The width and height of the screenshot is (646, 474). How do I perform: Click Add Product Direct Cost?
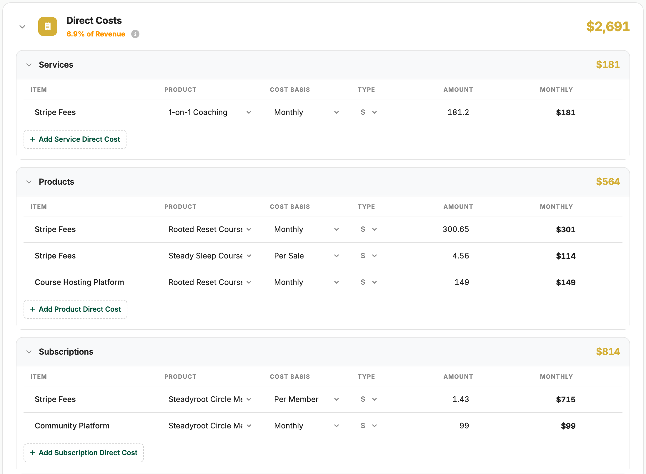75,309
